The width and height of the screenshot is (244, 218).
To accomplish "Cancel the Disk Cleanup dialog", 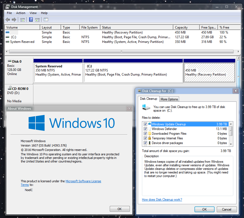I will pos(227,209).
